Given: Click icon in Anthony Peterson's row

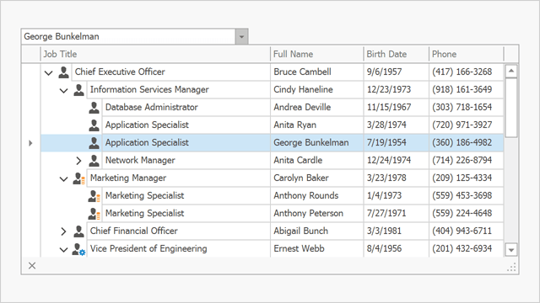Looking at the screenshot, I should 94,214.
